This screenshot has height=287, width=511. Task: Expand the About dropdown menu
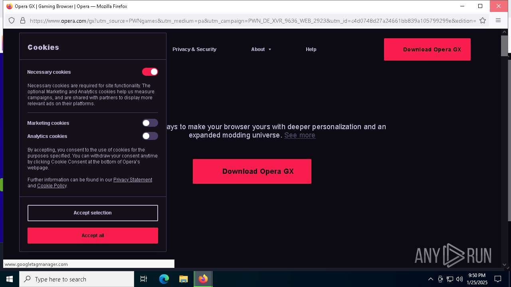261,49
